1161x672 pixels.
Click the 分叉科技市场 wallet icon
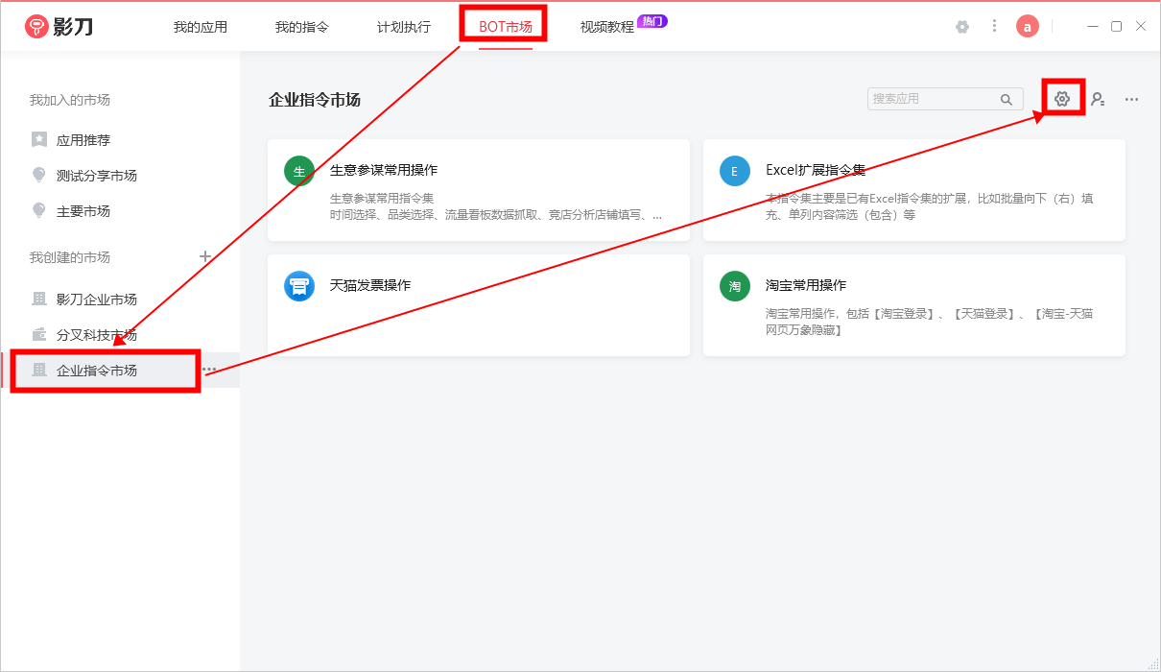point(39,334)
